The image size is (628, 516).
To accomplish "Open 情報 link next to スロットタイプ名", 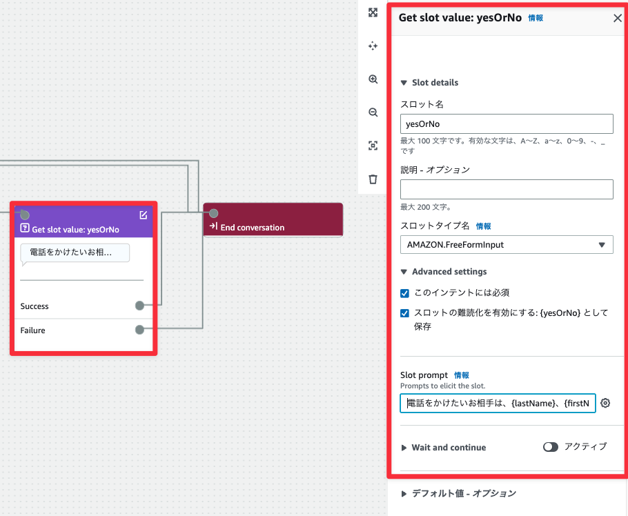I will (483, 226).
